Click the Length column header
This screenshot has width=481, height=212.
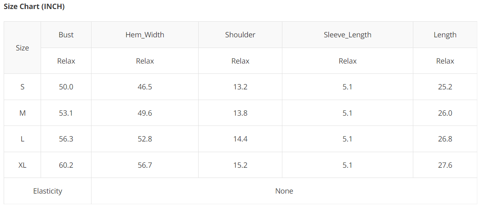[445, 35]
